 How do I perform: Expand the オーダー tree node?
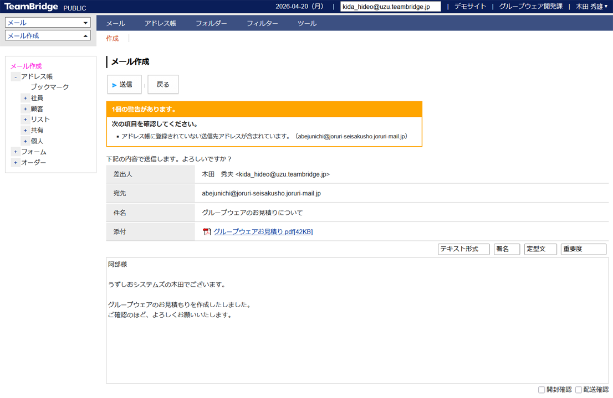[16, 163]
